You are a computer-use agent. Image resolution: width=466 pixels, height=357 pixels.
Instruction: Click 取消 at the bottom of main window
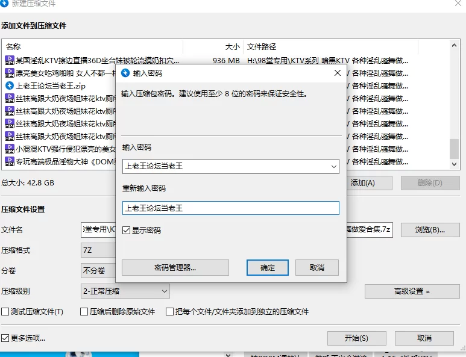point(424,338)
